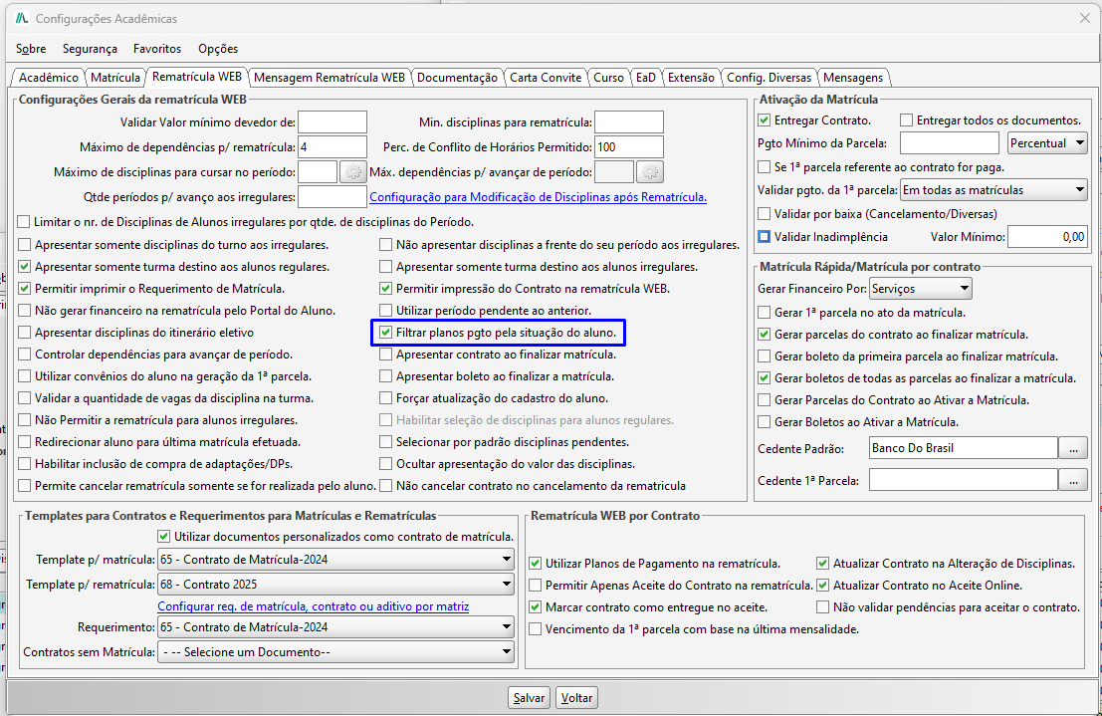
Task: Expand Validar pgto. da 1ª parcela dropdown
Action: [x=993, y=190]
